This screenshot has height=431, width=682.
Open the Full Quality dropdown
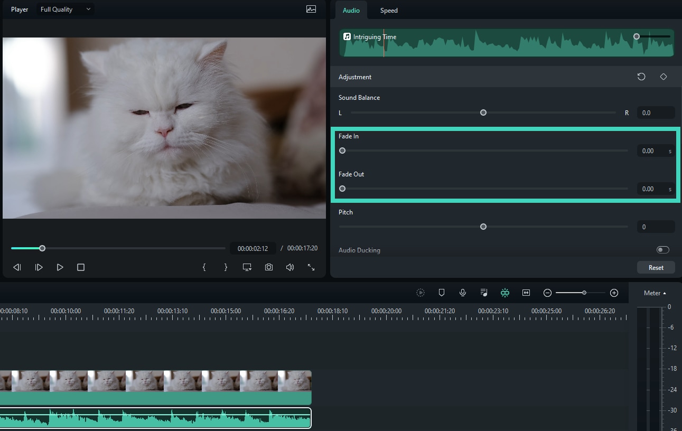[66, 9]
